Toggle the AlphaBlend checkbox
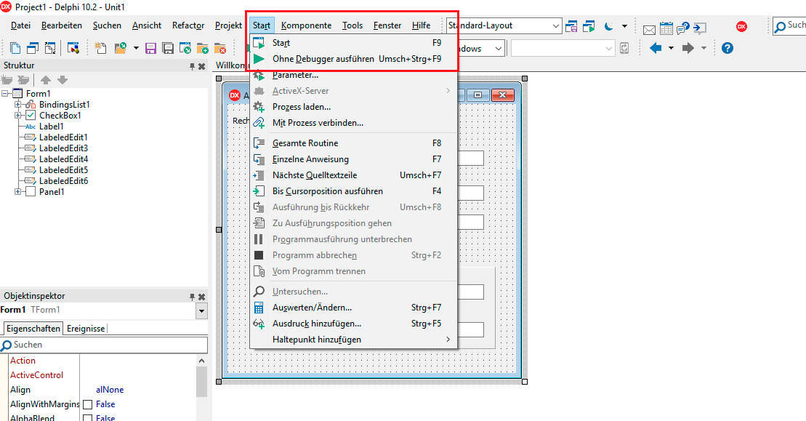 click(x=88, y=418)
